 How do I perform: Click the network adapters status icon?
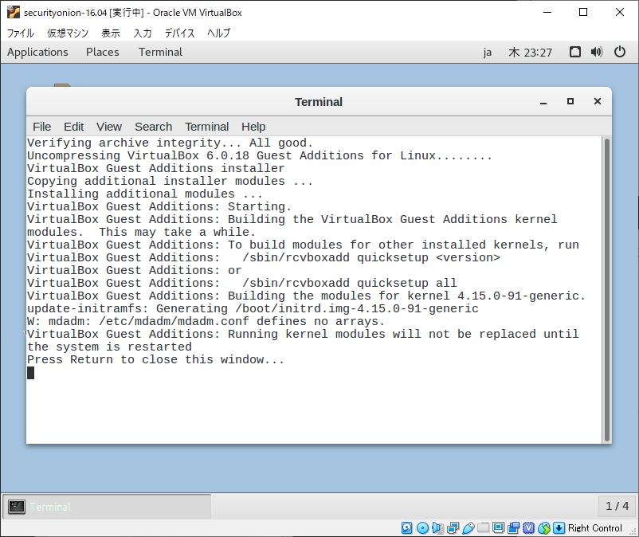click(x=453, y=528)
